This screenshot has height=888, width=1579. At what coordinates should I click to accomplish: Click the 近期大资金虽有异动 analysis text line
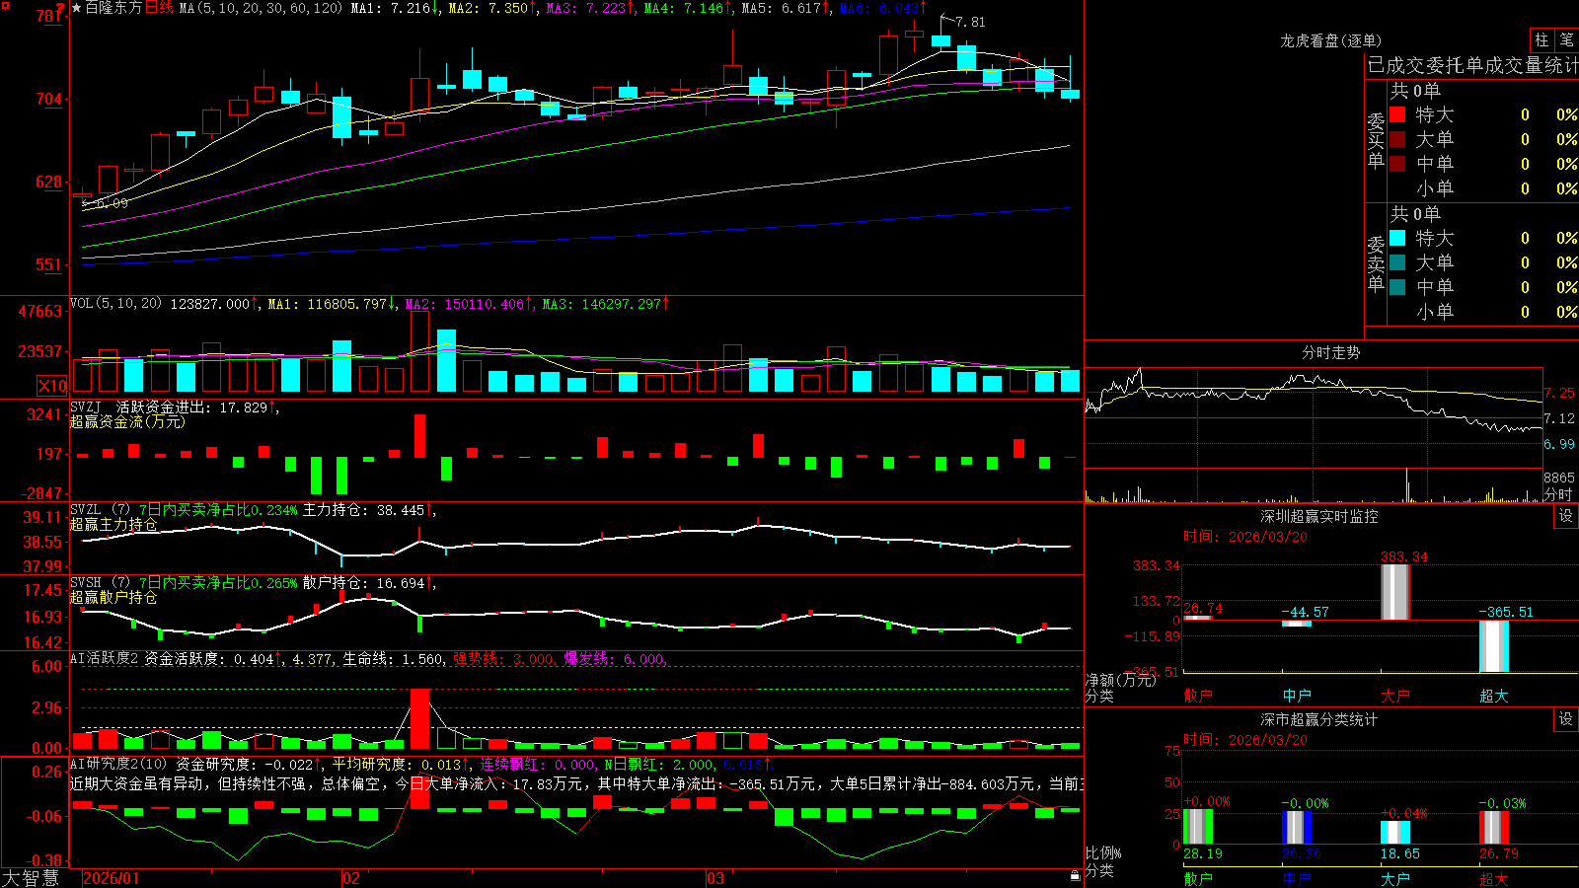[576, 783]
